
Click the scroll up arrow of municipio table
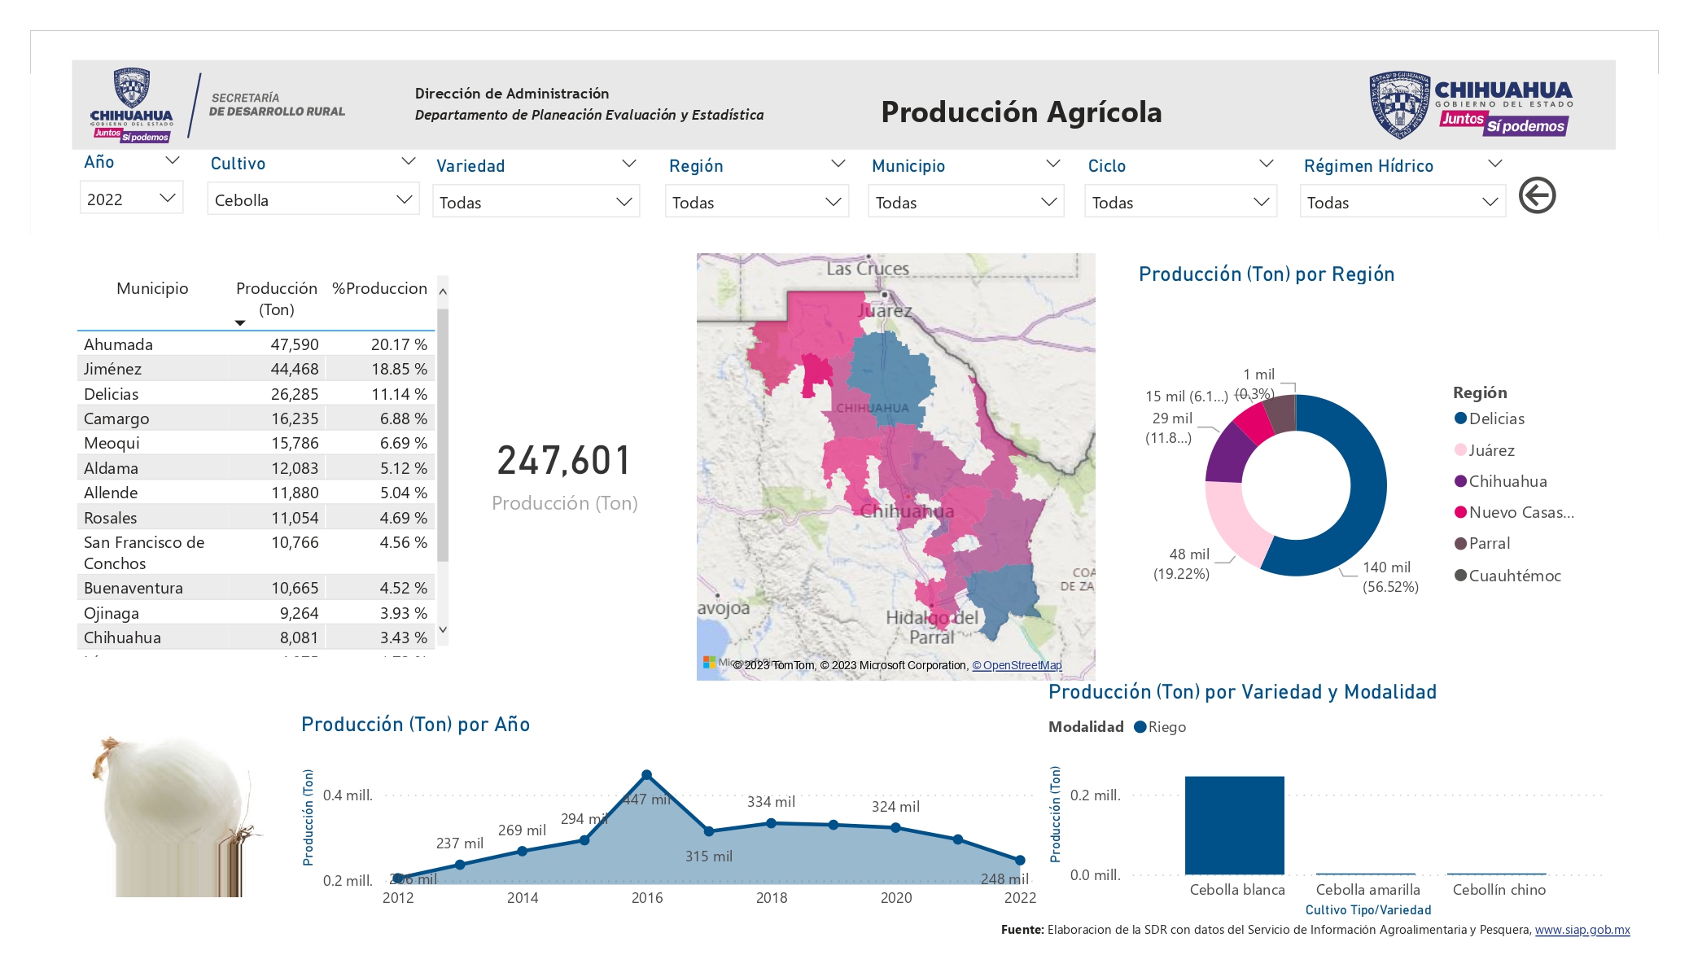click(443, 291)
